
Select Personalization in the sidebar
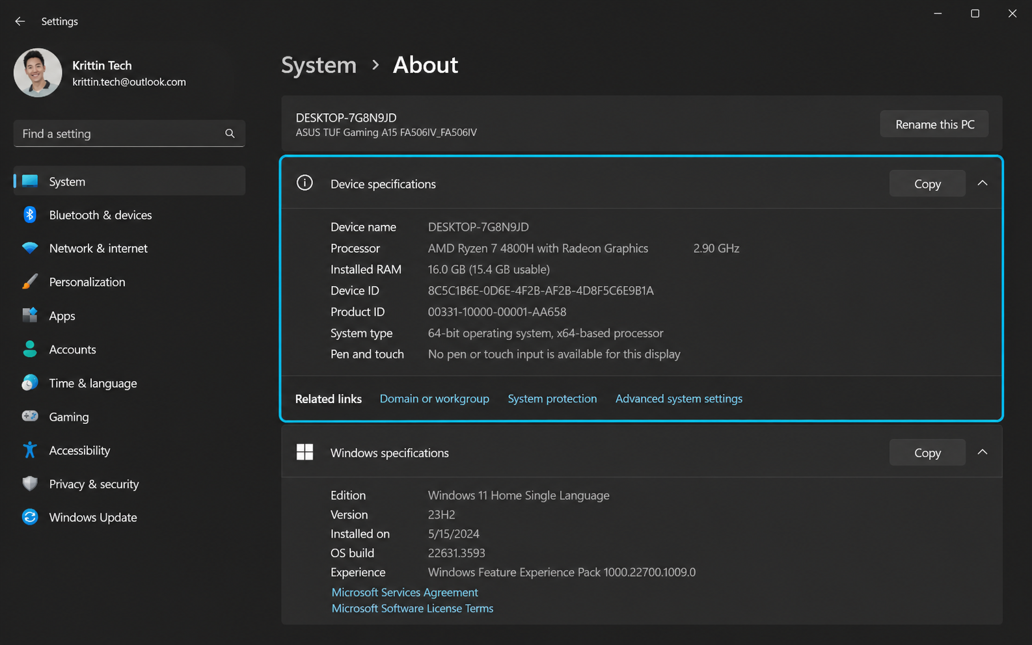(x=129, y=282)
